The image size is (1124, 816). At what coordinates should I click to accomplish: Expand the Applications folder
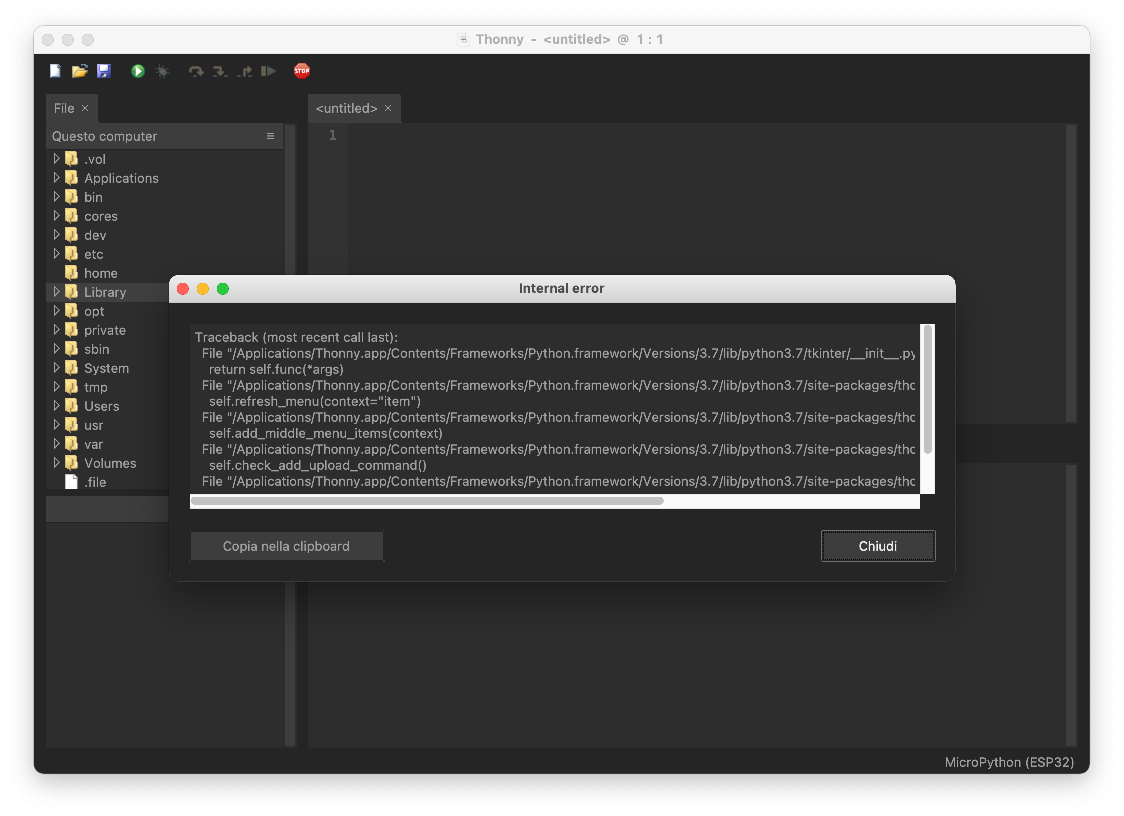click(x=56, y=178)
